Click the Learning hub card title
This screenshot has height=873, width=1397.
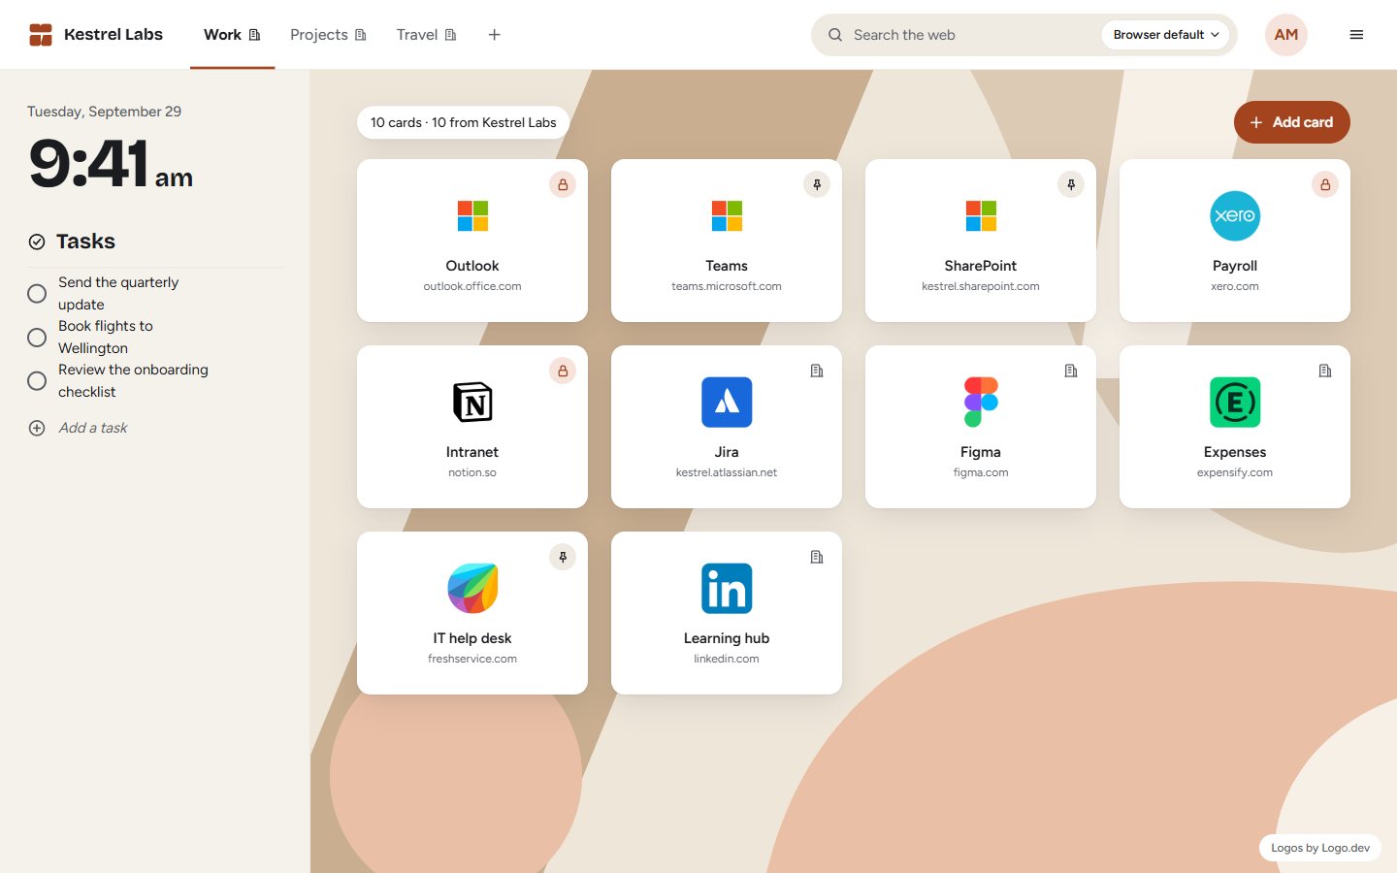click(x=727, y=638)
